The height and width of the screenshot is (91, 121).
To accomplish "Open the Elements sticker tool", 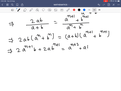I will [x=49, y=10].
